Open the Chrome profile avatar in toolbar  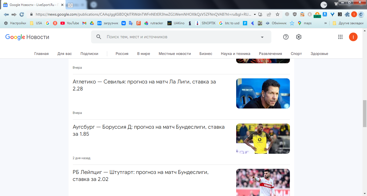(x=354, y=15)
